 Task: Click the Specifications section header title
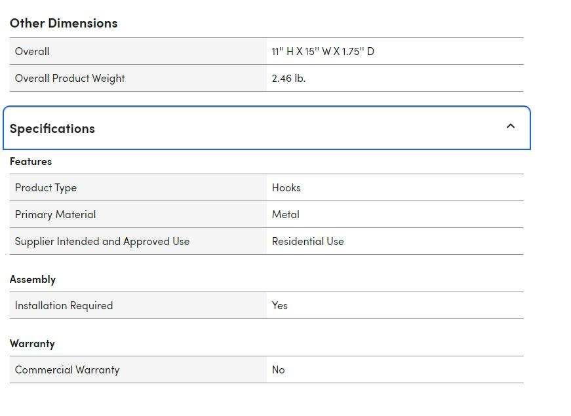tap(52, 128)
